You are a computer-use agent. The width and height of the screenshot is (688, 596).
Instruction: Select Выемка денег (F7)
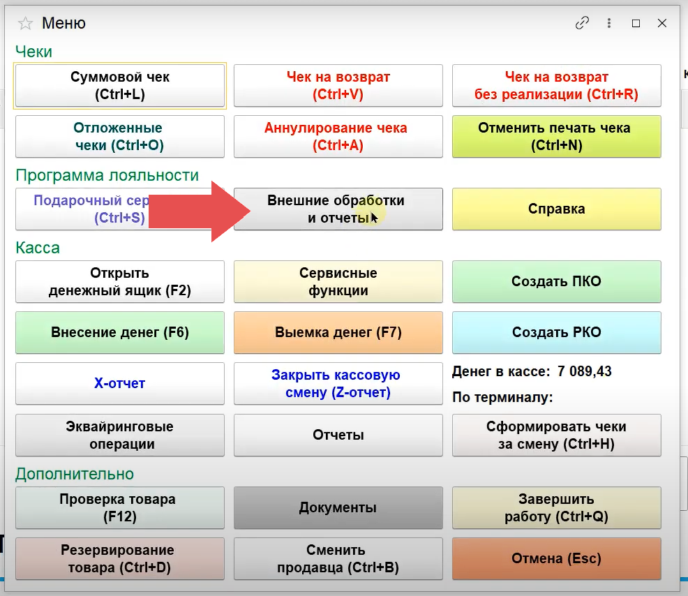[338, 333]
